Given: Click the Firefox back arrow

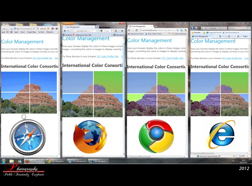Looking at the screenshot, I should coord(64,31).
